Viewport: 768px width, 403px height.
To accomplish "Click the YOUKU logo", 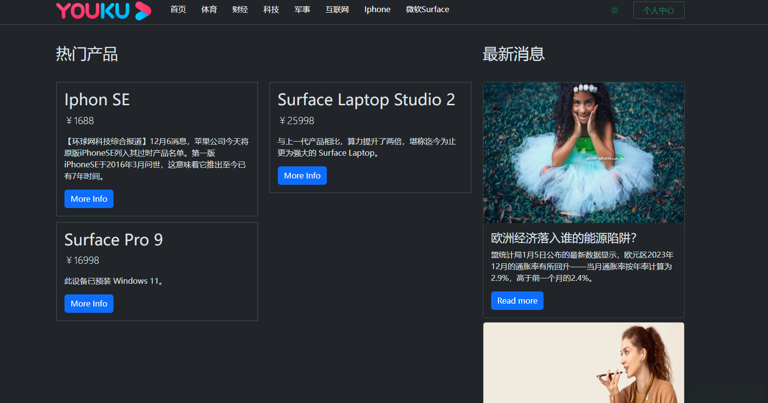I will 103,11.
